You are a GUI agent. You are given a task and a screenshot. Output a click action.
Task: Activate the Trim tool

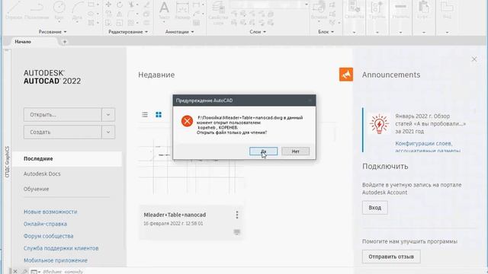point(131,5)
